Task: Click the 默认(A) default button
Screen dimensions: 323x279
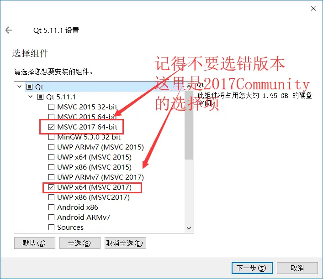Action: coord(35,243)
